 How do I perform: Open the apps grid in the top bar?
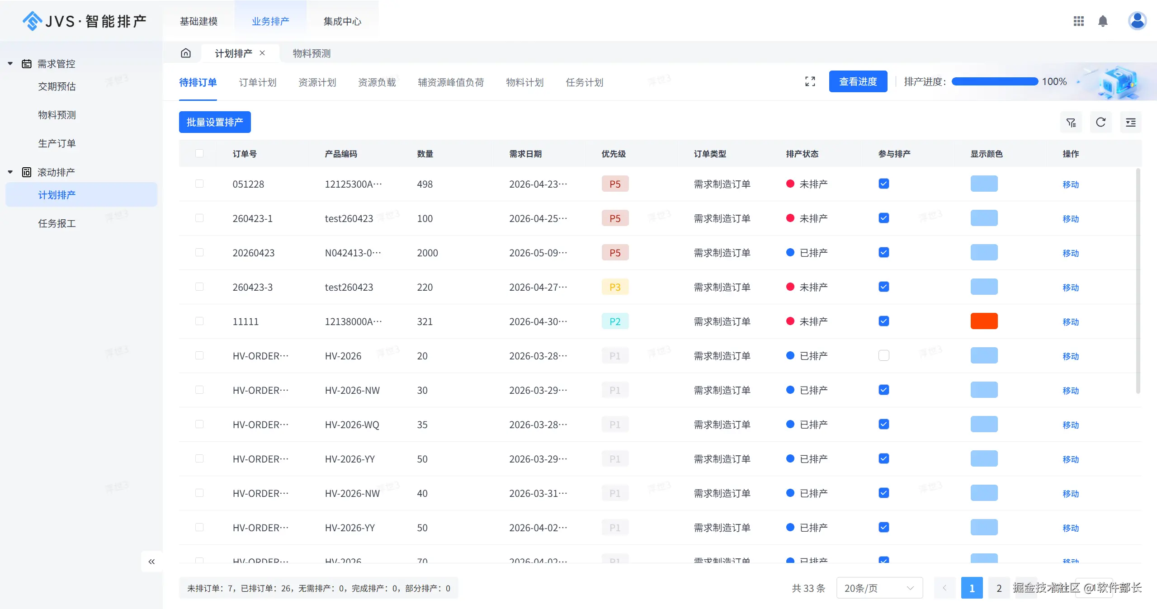[1079, 21]
